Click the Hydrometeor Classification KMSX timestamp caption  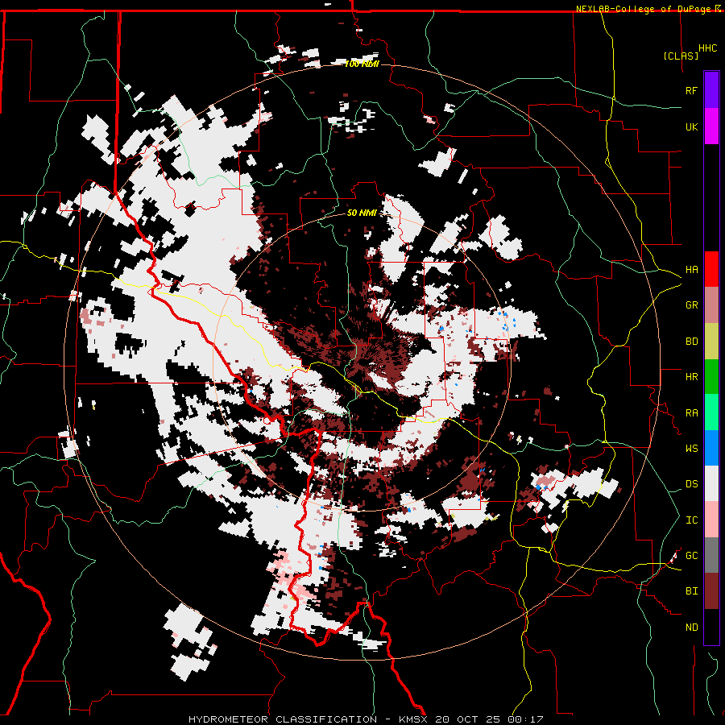tap(365, 719)
